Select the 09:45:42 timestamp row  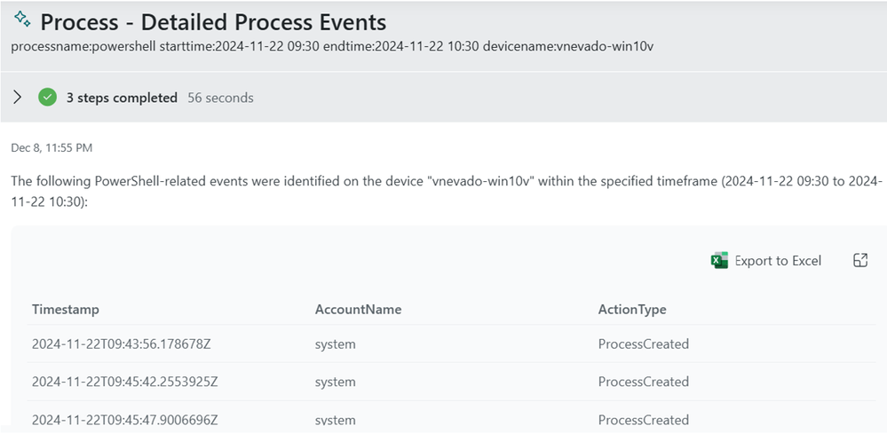coord(451,382)
